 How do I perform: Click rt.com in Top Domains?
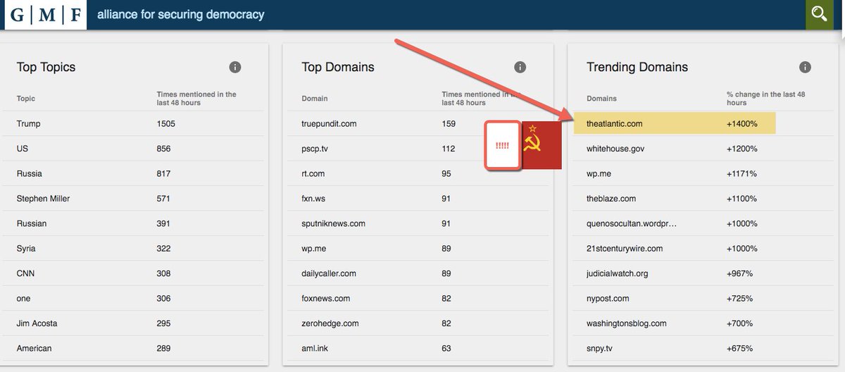point(313,173)
